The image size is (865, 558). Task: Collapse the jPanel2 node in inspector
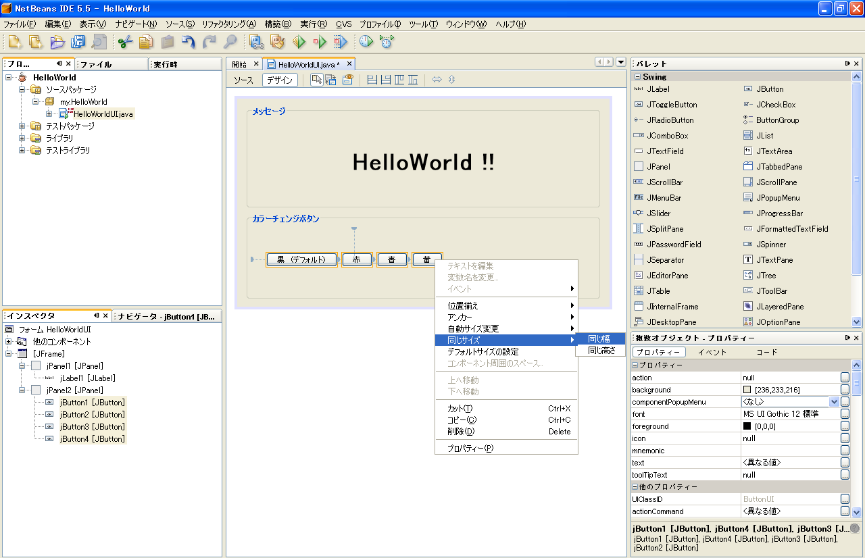(22, 390)
